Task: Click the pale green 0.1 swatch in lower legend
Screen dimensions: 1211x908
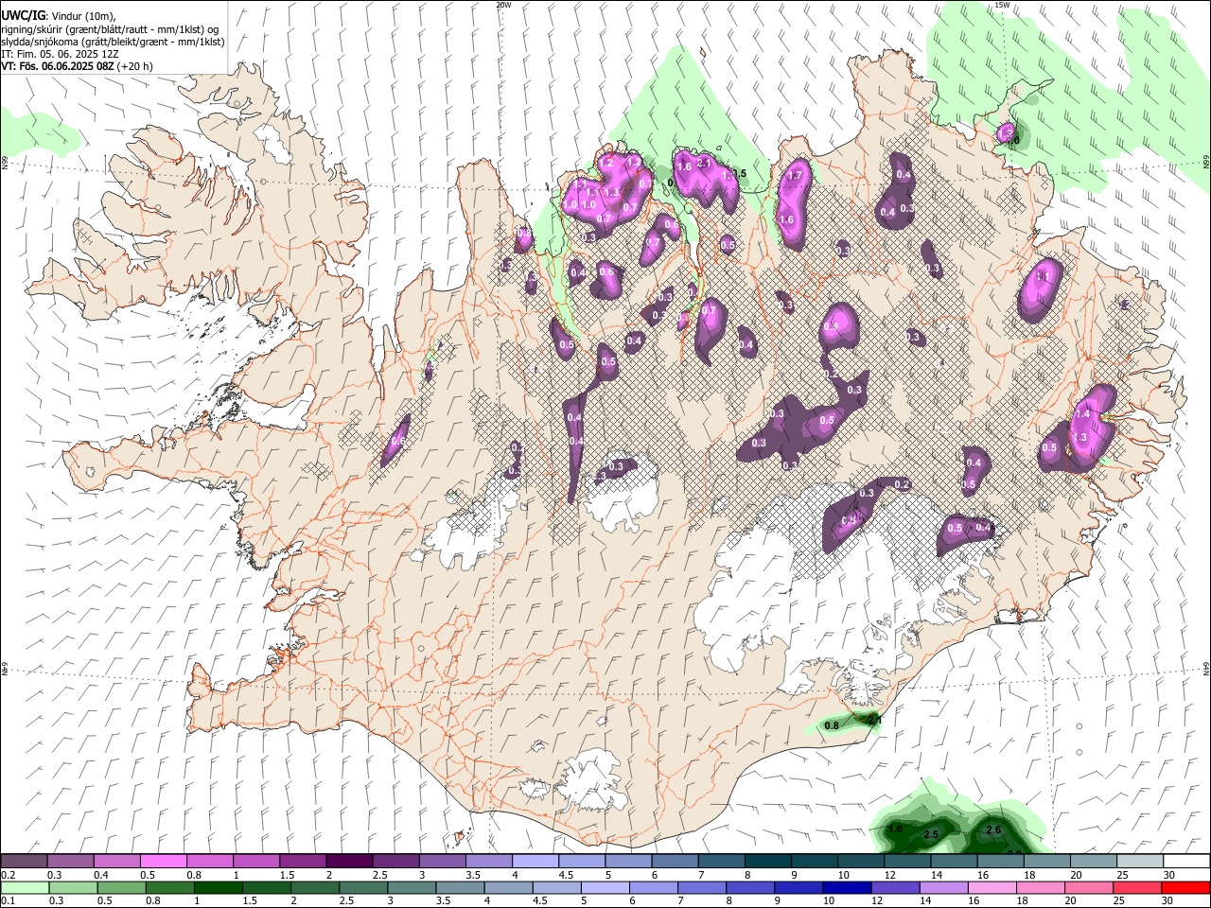Action: click(x=25, y=887)
